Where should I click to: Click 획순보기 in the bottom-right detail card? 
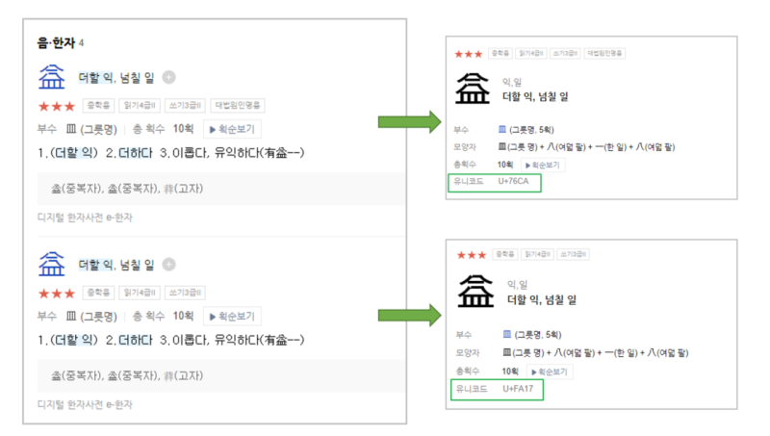point(550,372)
